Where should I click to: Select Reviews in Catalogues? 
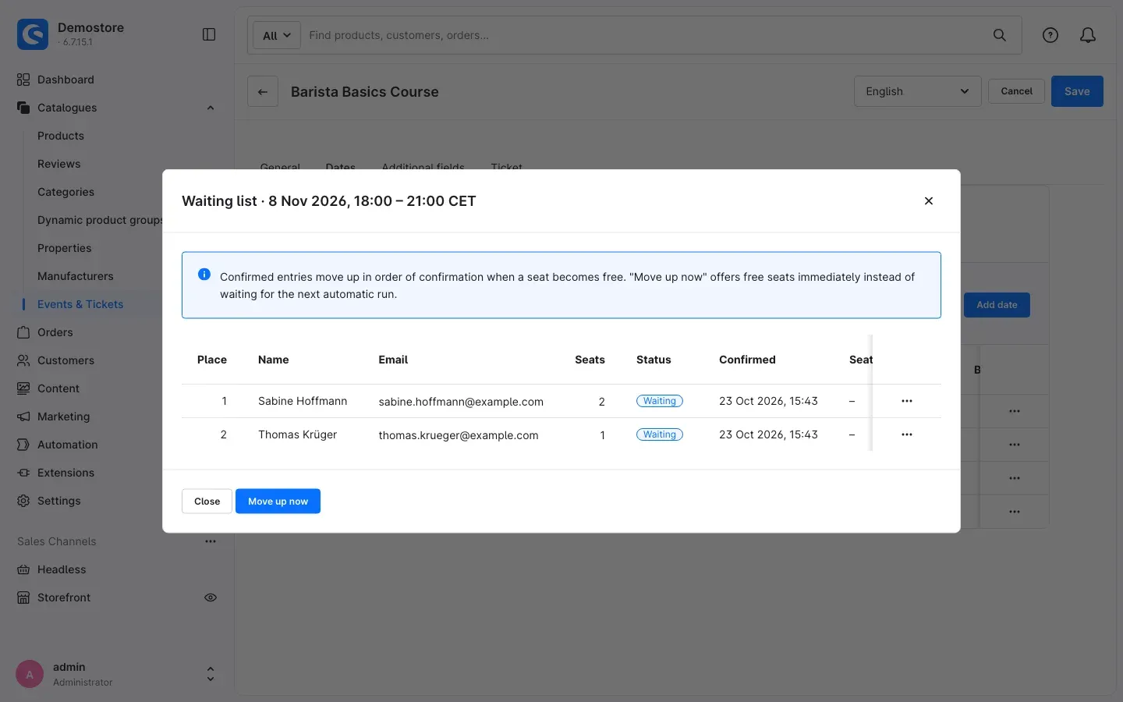pos(59,164)
